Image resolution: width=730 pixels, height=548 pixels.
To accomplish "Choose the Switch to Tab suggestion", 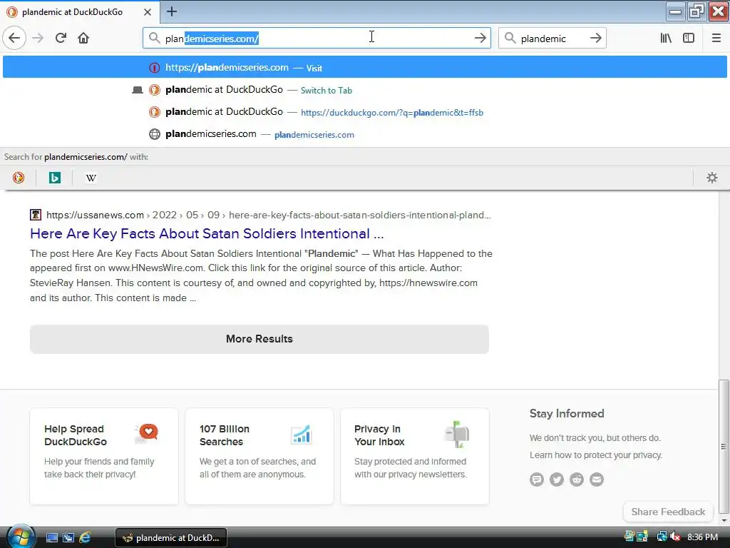I will pyautogui.click(x=364, y=90).
